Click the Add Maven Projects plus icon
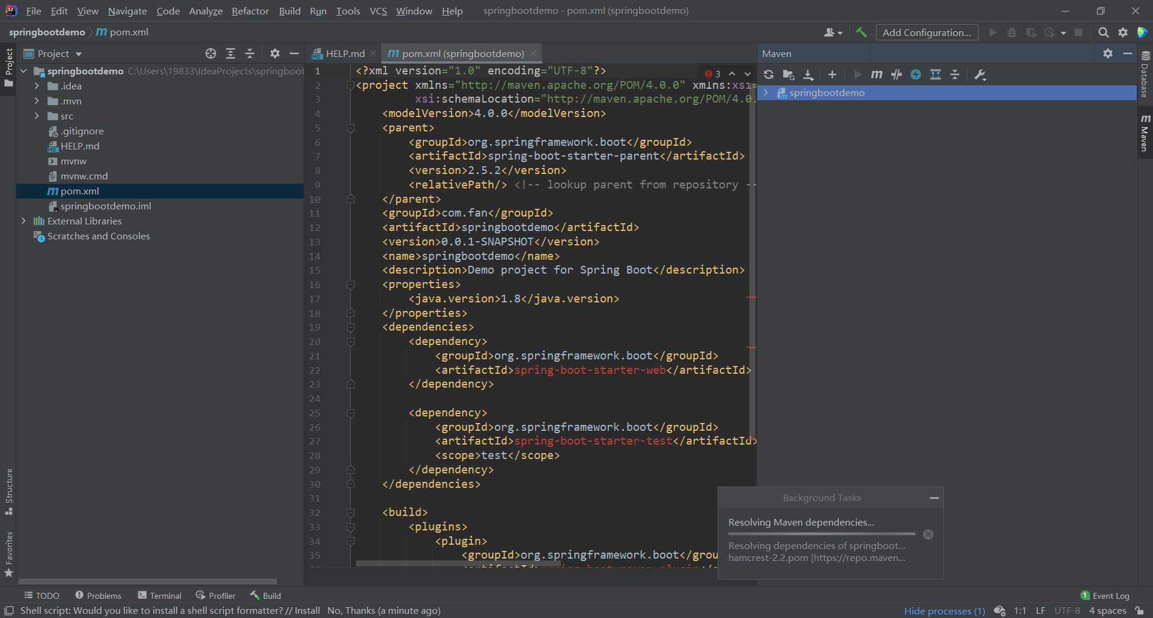Image resolution: width=1153 pixels, height=618 pixels. pos(832,74)
